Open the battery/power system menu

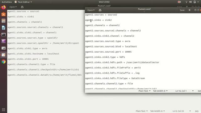click(195, 2)
